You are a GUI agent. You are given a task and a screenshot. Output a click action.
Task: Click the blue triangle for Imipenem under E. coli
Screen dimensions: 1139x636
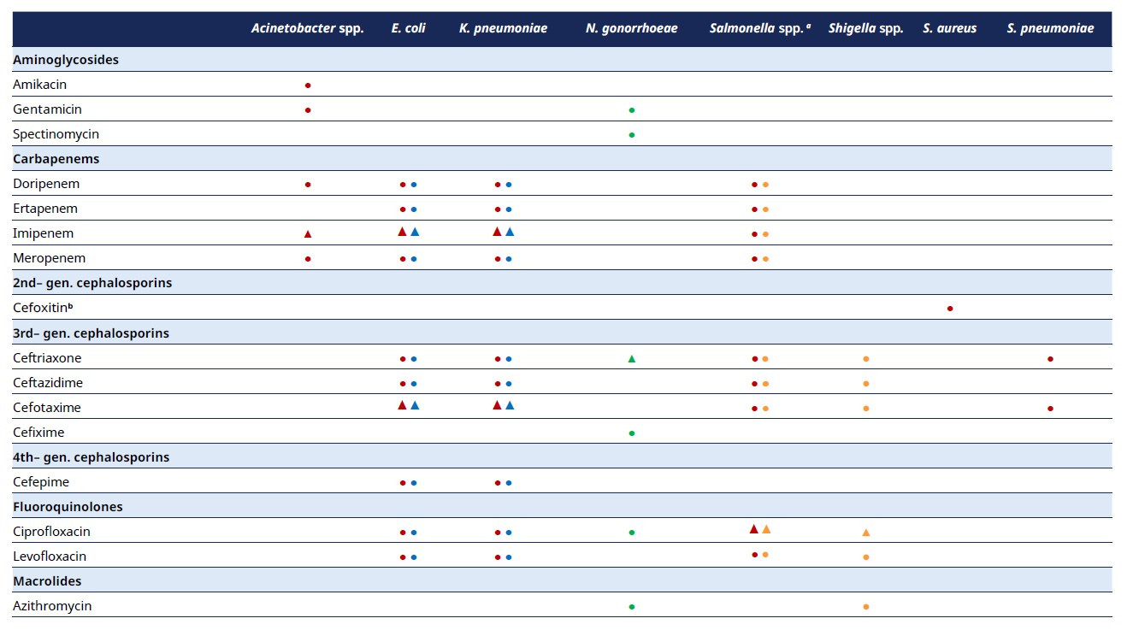click(415, 232)
